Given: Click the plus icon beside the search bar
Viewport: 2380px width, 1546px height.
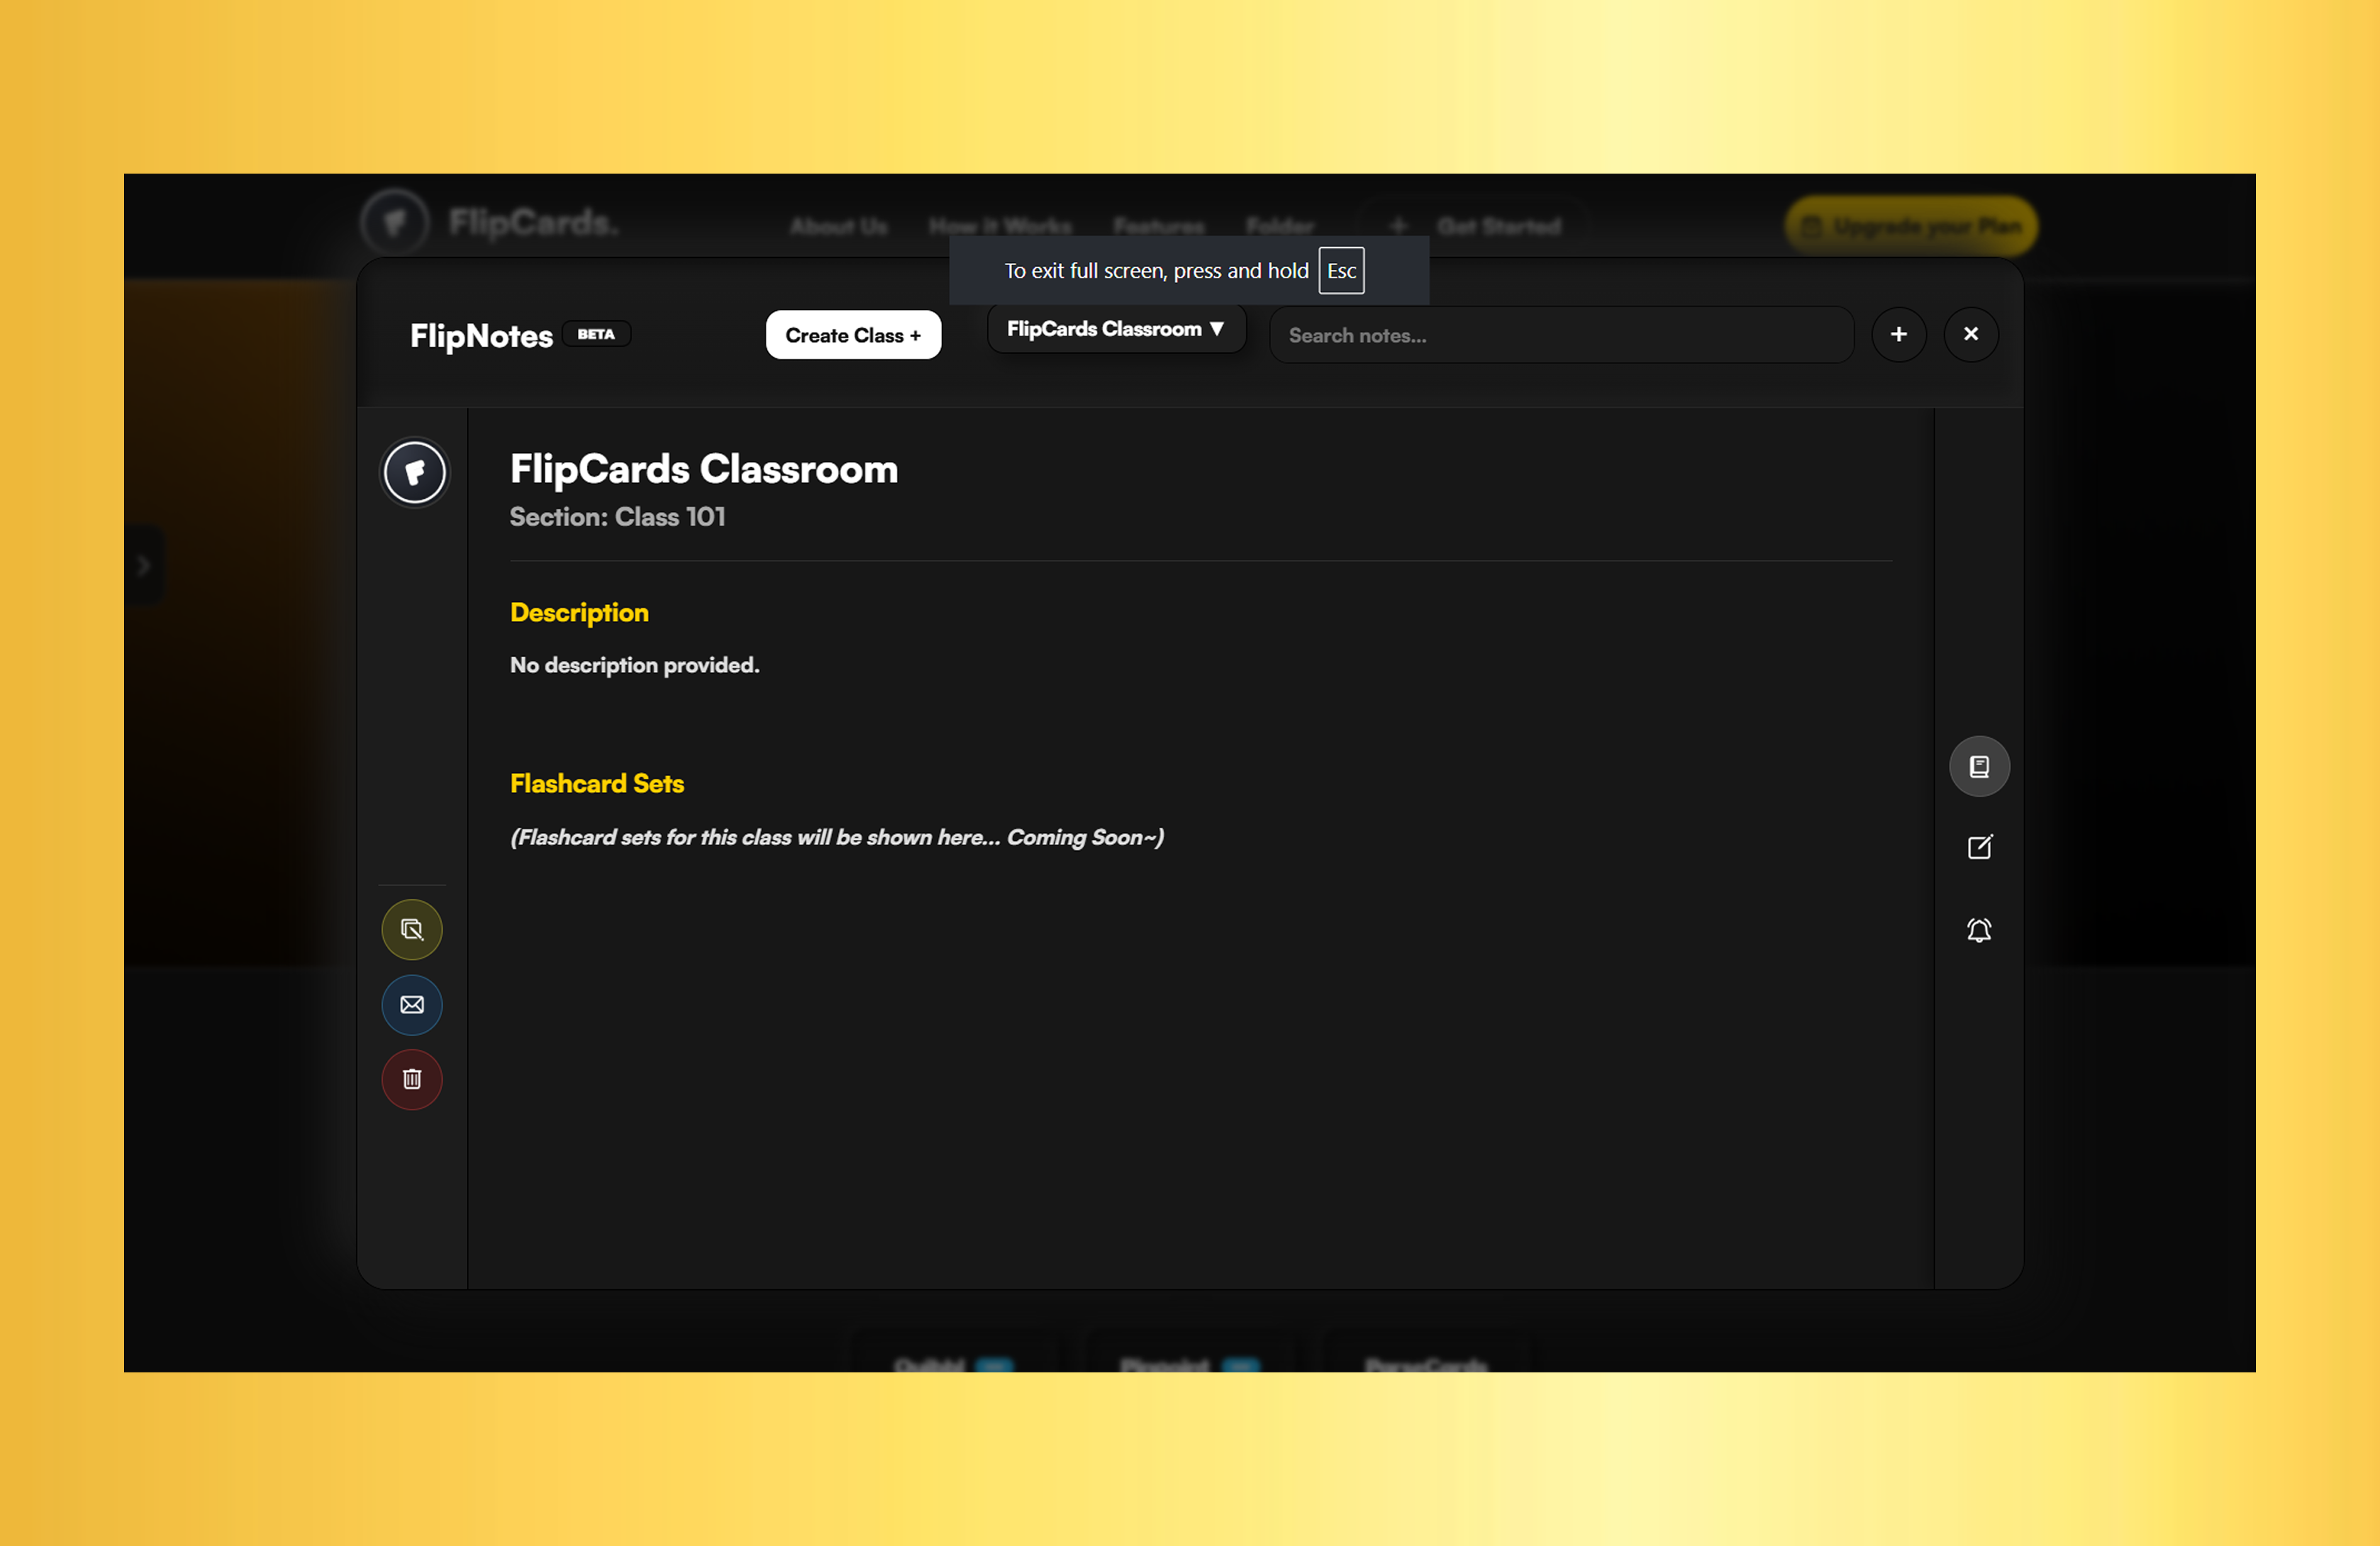Looking at the screenshot, I should pos(1899,334).
